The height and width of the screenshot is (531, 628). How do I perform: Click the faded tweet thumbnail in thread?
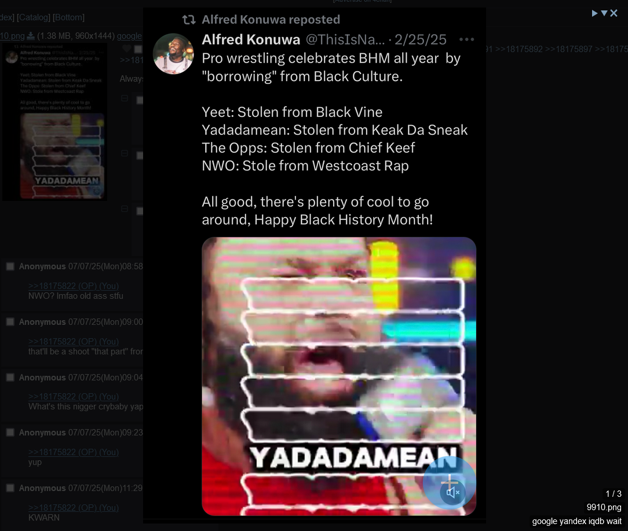pos(55,122)
